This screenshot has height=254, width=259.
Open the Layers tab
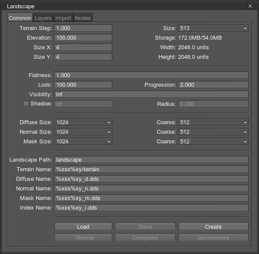[43, 18]
